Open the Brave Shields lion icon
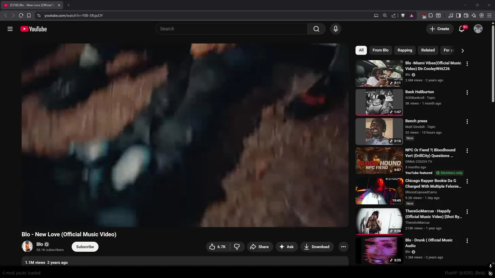 403,15
